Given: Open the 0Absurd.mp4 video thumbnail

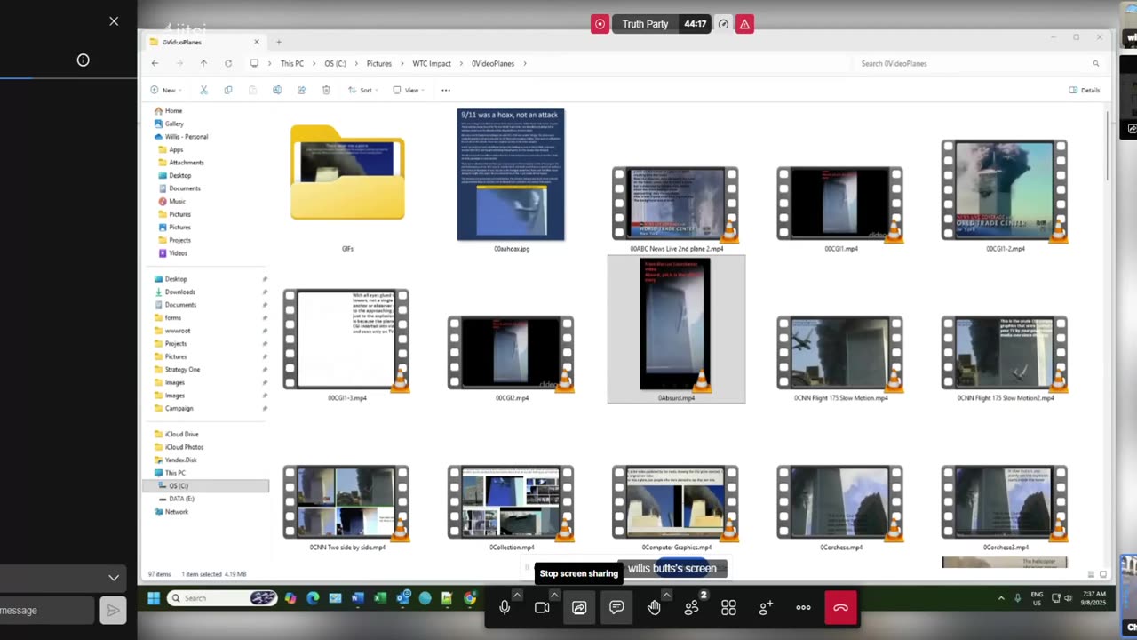Looking at the screenshot, I should 675,326.
